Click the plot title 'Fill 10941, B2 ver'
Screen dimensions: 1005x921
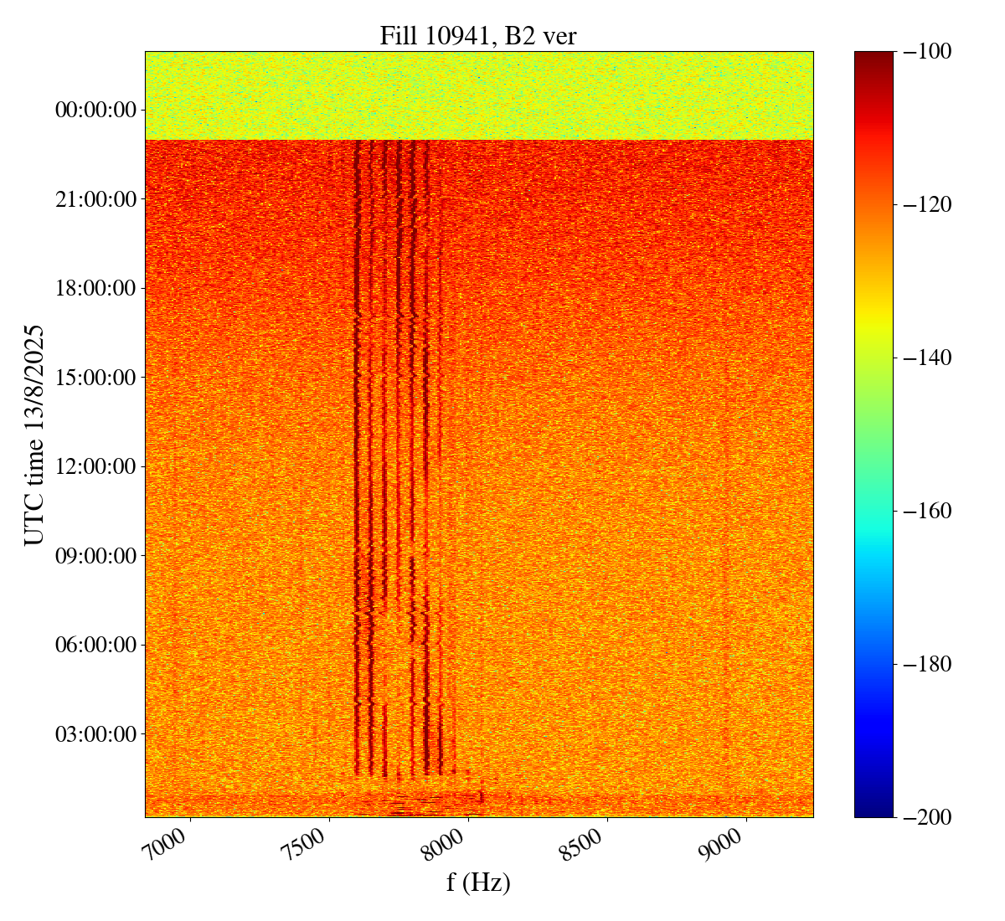click(x=478, y=36)
